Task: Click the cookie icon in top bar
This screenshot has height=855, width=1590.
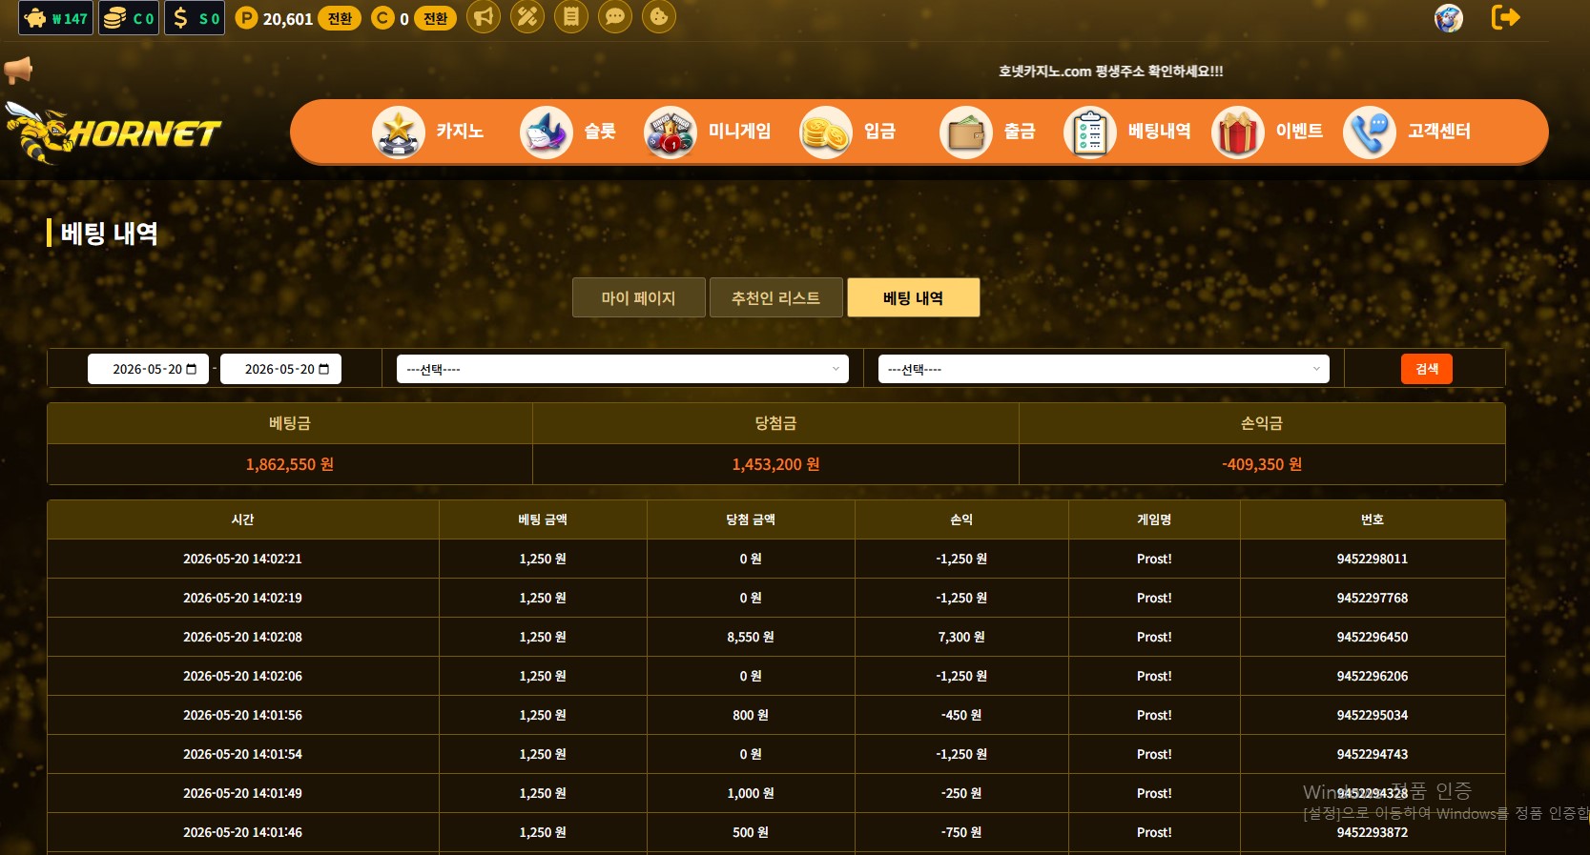Action: click(x=659, y=16)
